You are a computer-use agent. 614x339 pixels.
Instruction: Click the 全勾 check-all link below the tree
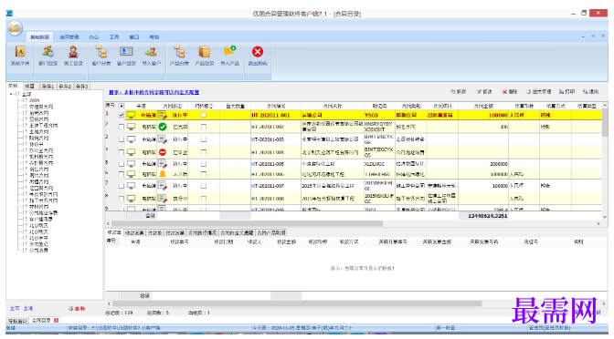(15, 309)
